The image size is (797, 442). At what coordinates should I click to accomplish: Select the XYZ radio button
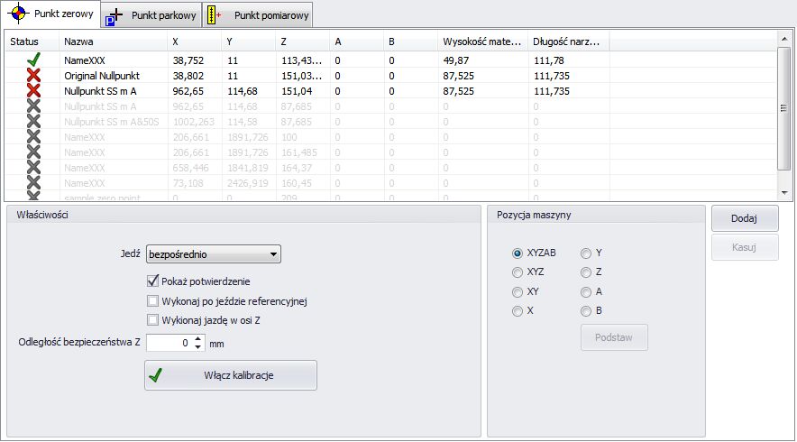(518, 272)
